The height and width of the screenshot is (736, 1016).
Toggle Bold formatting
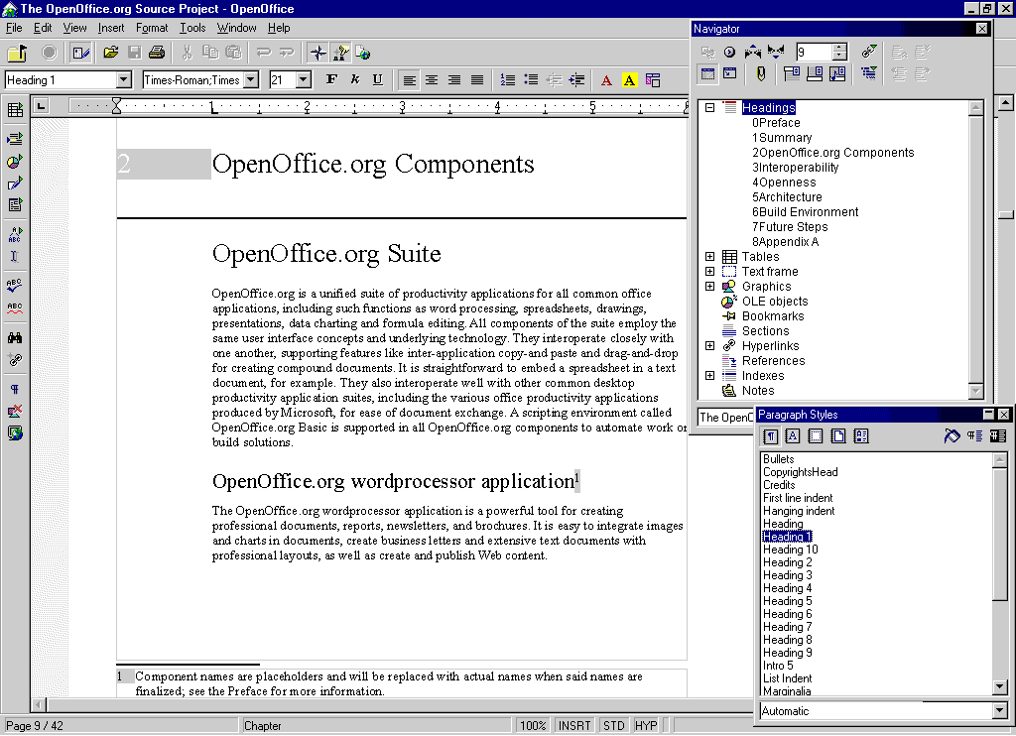tap(331, 79)
